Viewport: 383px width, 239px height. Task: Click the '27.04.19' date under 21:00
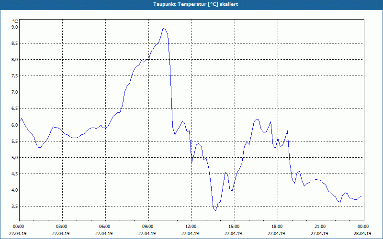pyautogui.click(x=319, y=233)
